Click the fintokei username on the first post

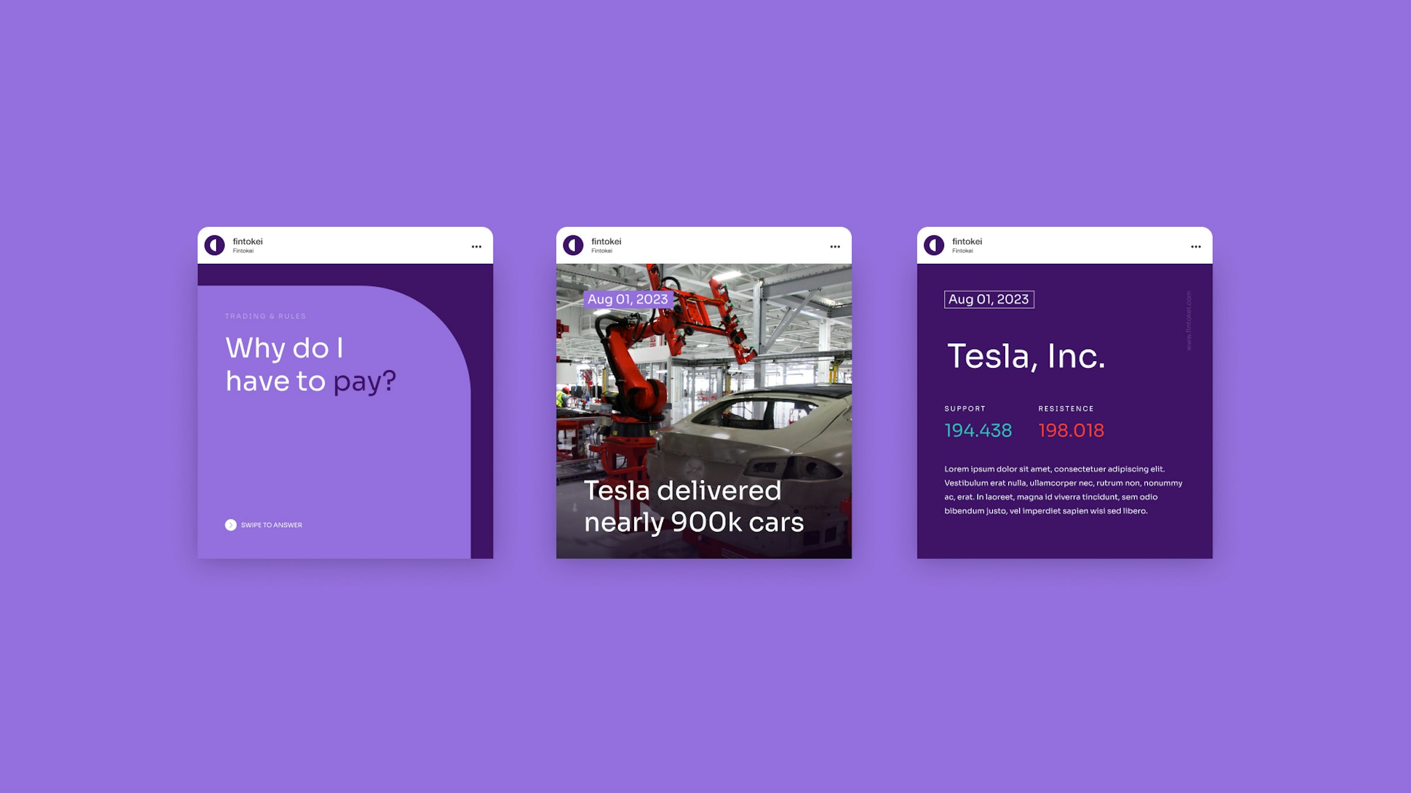click(248, 241)
